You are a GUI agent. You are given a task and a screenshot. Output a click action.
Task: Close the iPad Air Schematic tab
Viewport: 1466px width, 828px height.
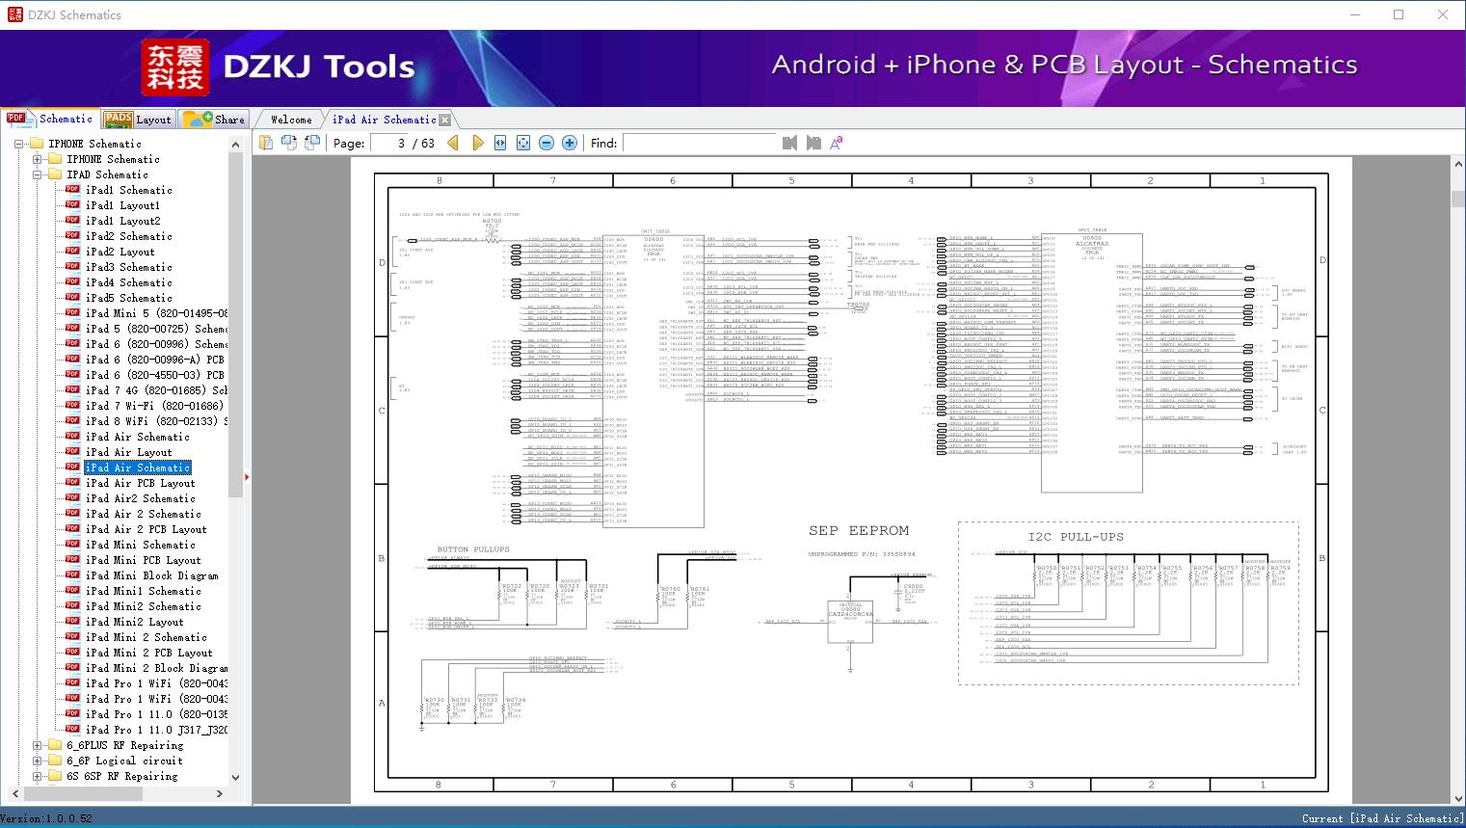coord(444,119)
